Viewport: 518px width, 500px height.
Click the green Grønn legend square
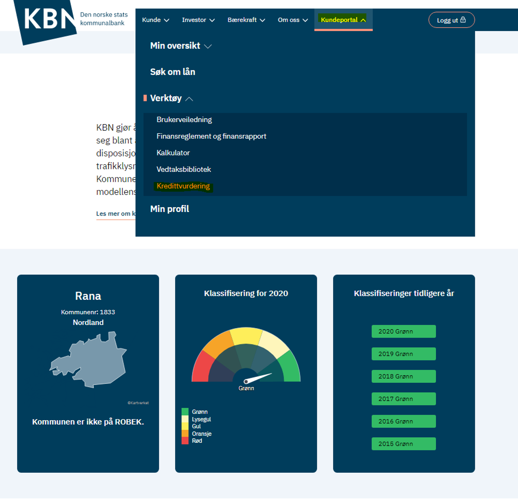click(185, 411)
